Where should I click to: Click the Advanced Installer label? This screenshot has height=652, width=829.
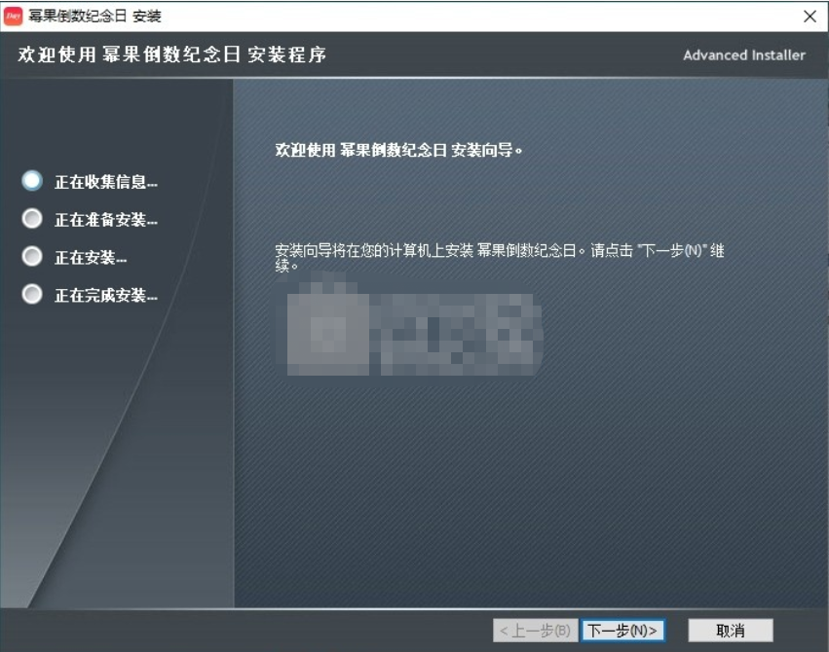click(744, 54)
